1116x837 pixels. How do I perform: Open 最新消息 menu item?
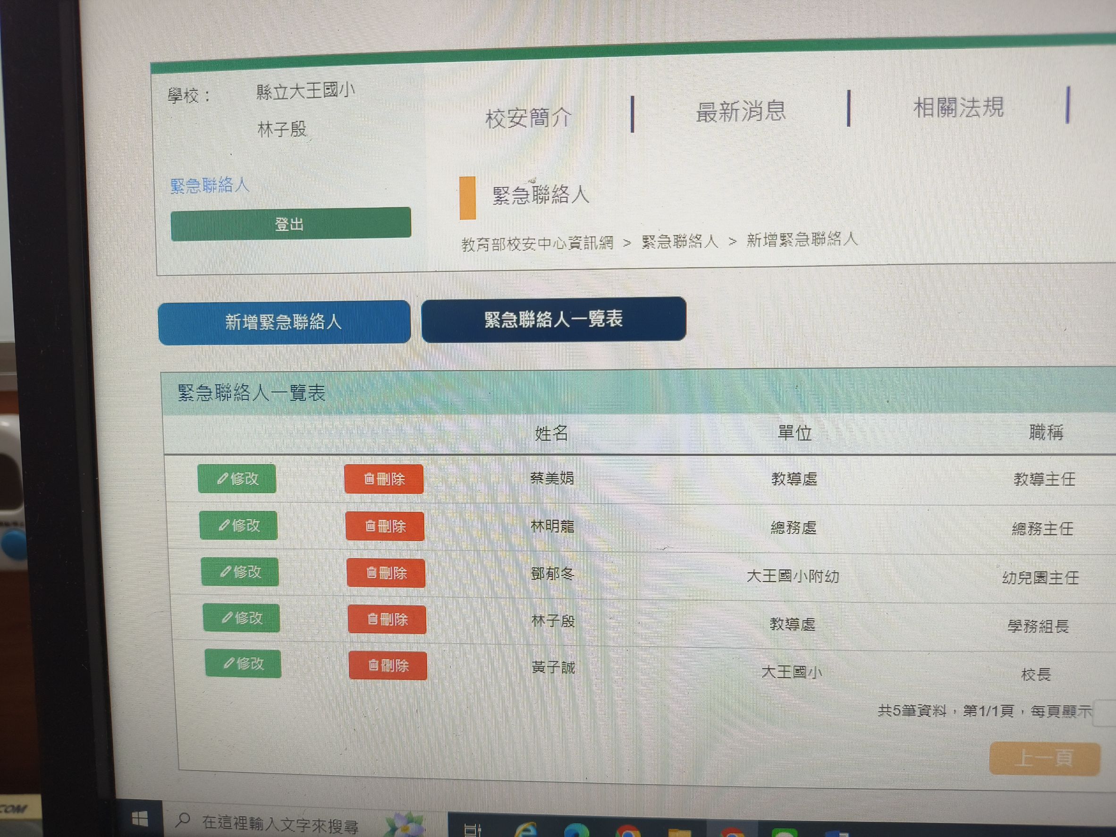741,111
